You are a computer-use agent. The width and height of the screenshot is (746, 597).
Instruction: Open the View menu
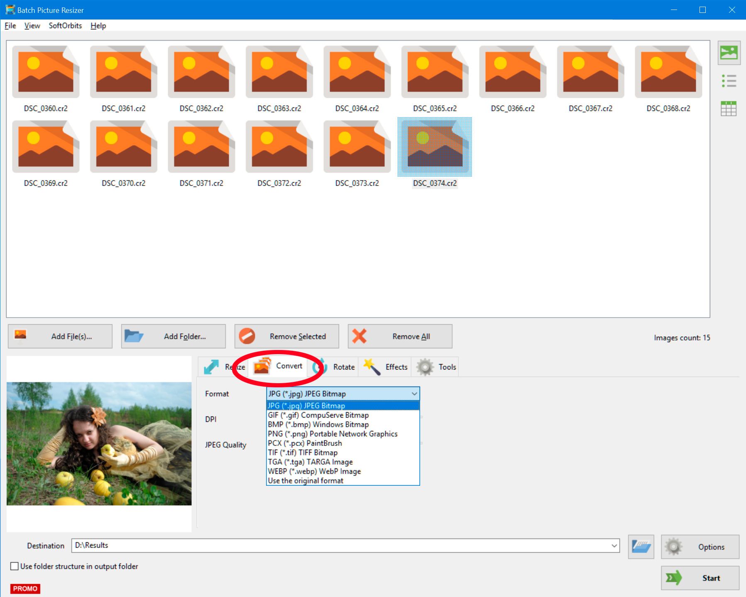point(32,26)
